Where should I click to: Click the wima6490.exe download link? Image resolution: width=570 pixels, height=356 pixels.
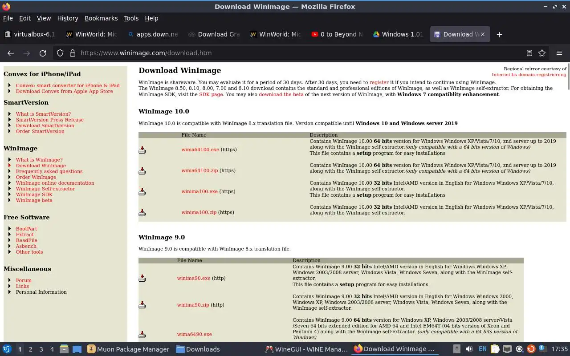click(x=194, y=334)
